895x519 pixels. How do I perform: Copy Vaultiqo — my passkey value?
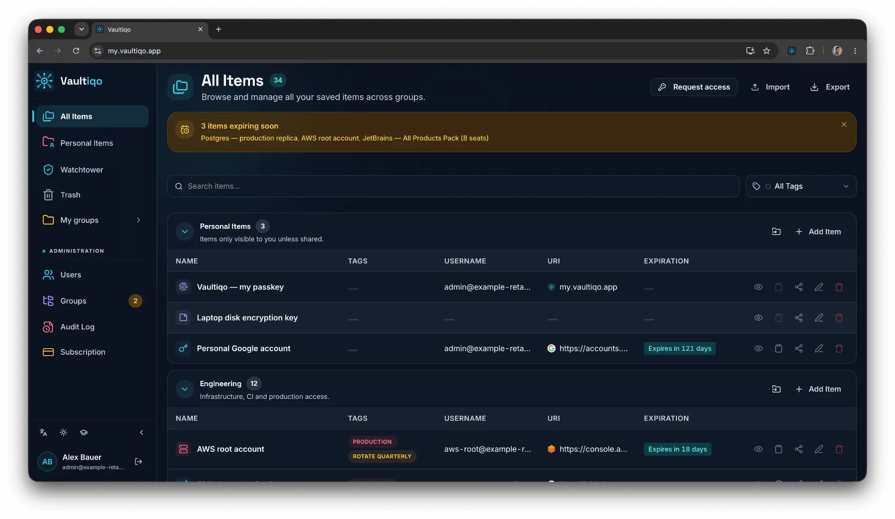click(x=778, y=287)
